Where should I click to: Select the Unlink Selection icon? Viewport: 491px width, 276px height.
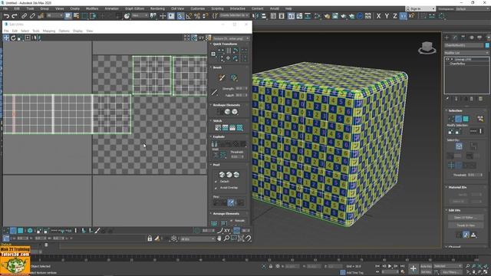click(32, 16)
